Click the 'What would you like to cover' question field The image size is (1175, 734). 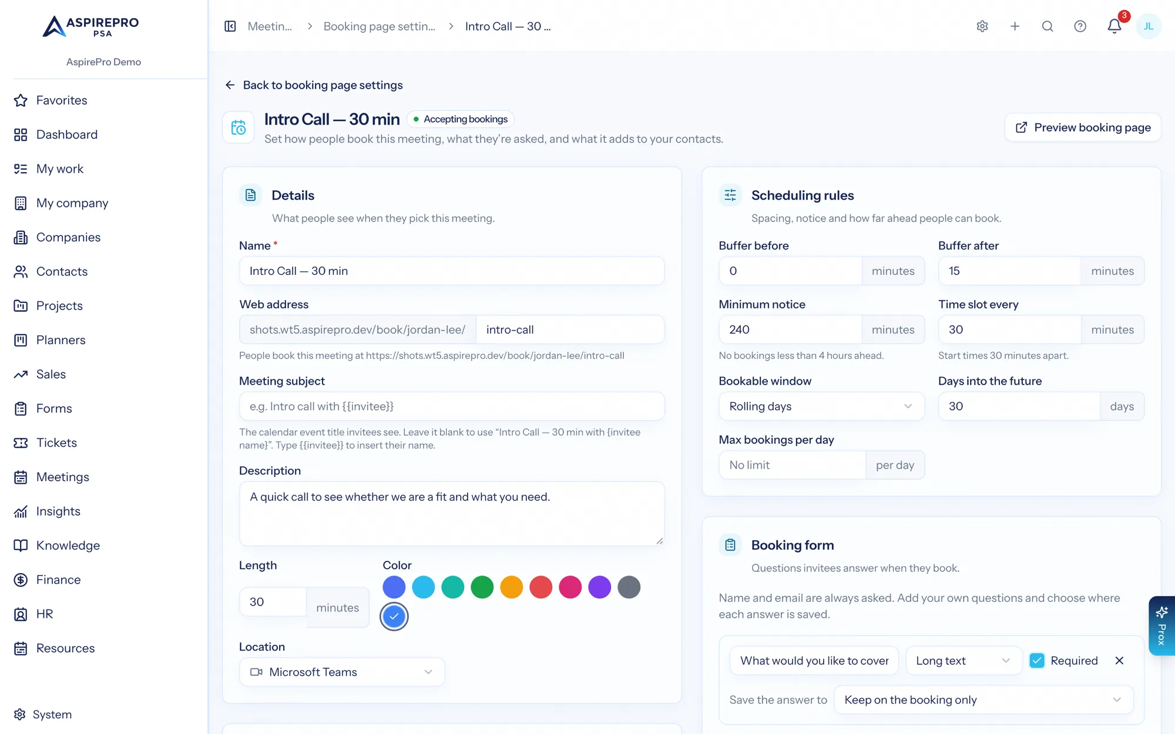click(814, 661)
